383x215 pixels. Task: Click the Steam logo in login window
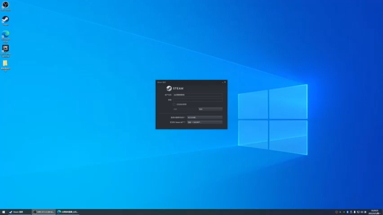[175, 88]
